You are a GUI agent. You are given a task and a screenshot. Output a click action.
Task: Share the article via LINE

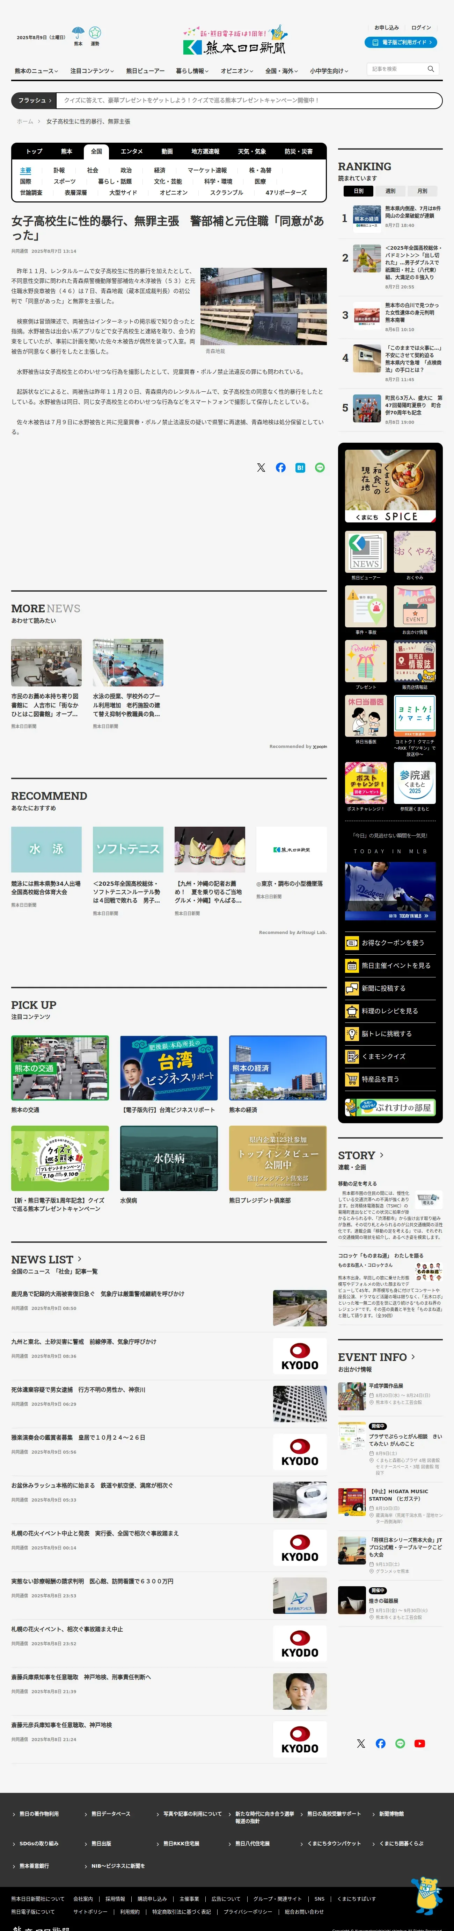[x=320, y=468]
